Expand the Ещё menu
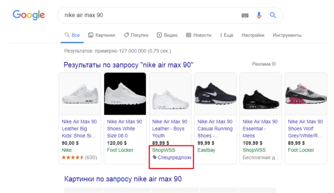This screenshot has height=193, width=334. click(226, 35)
